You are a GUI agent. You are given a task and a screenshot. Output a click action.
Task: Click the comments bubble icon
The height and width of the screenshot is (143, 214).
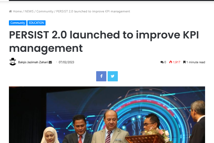[x=162, y=62]
